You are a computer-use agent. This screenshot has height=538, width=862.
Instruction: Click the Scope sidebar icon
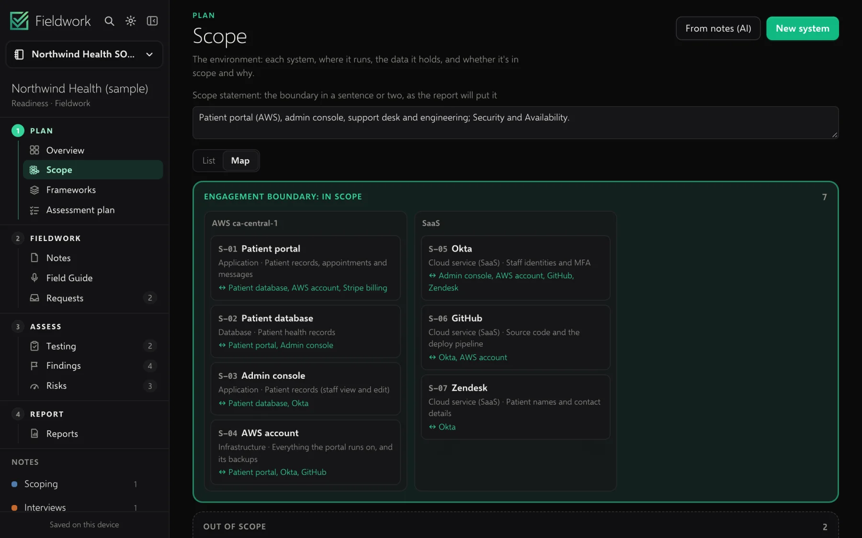(x=34, y=170)
